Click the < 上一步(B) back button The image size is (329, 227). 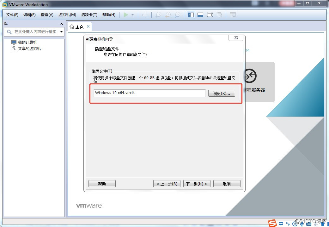[x=167, y=184]
